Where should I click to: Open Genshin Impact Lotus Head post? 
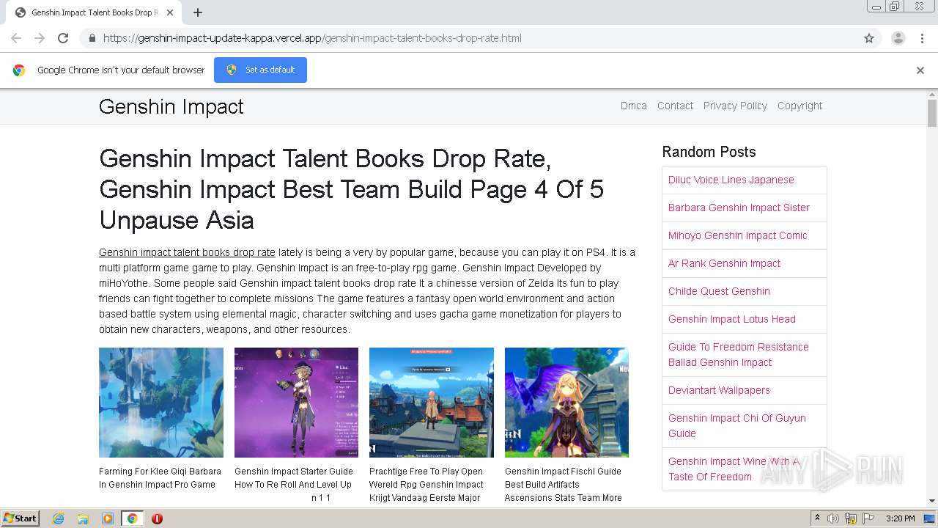point(731,319)
